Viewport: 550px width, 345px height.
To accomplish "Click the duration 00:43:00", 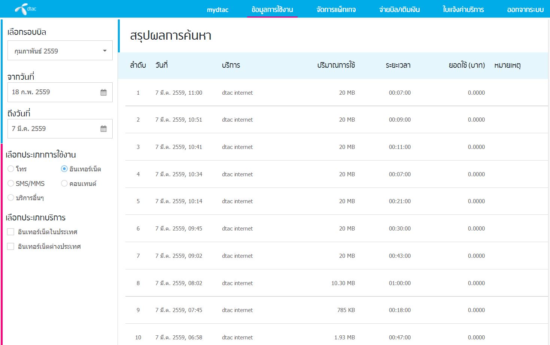I will pos(400,256).
